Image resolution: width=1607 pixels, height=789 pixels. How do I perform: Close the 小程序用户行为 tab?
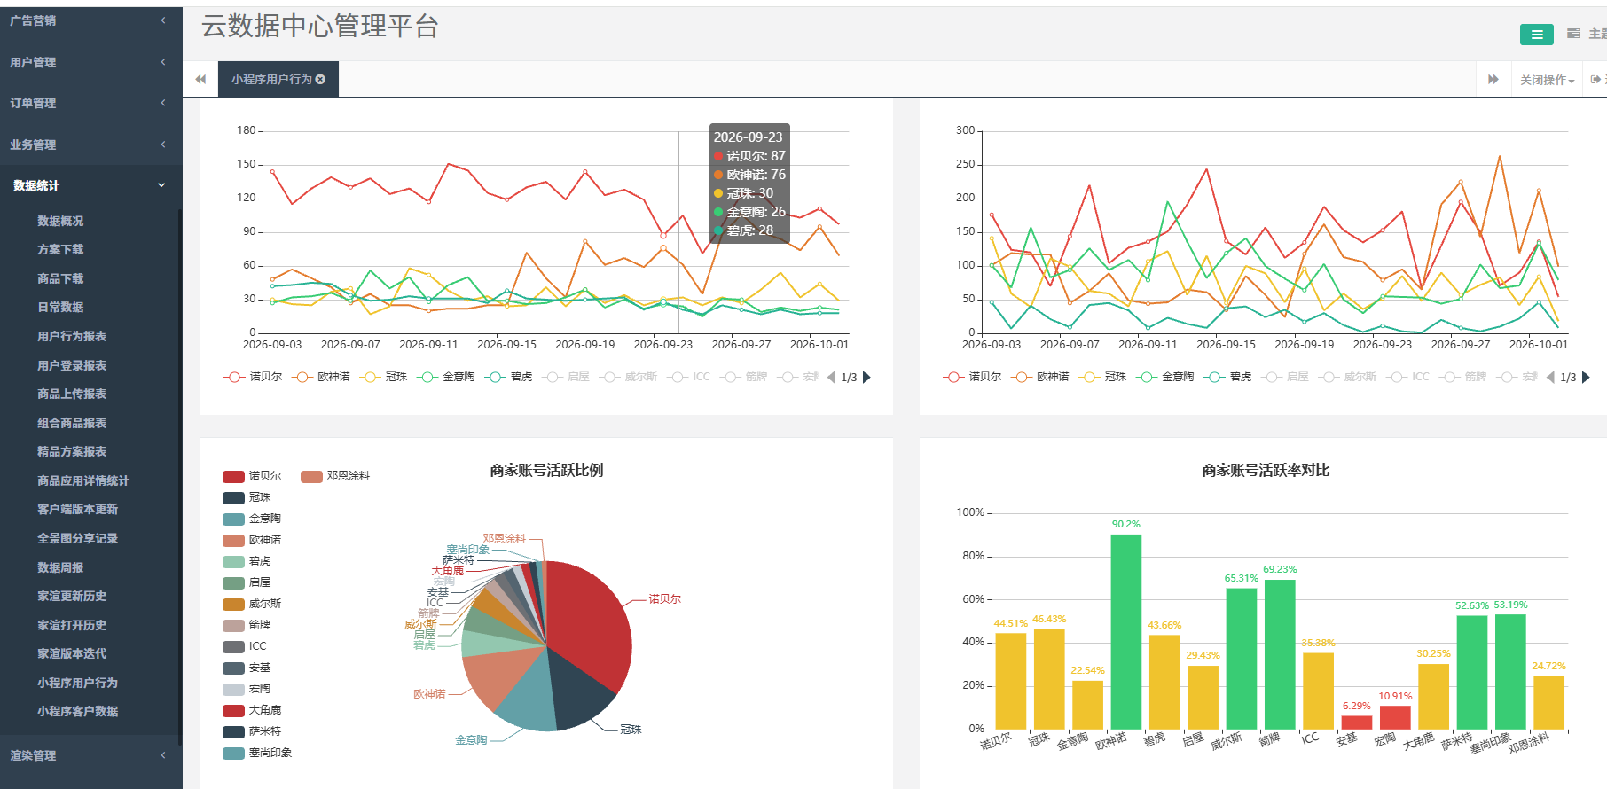click(320, 80)
